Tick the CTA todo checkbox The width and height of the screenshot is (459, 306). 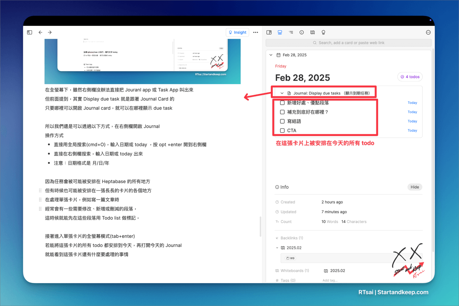(x=282, y=131)
